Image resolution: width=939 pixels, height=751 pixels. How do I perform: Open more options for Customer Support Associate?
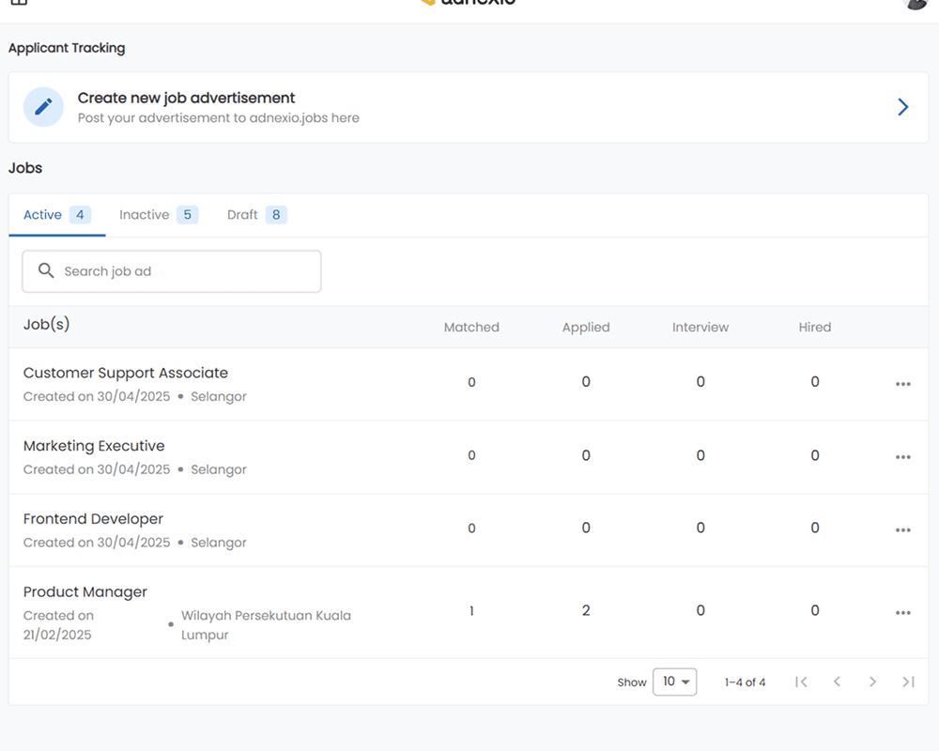click(902, 384)
